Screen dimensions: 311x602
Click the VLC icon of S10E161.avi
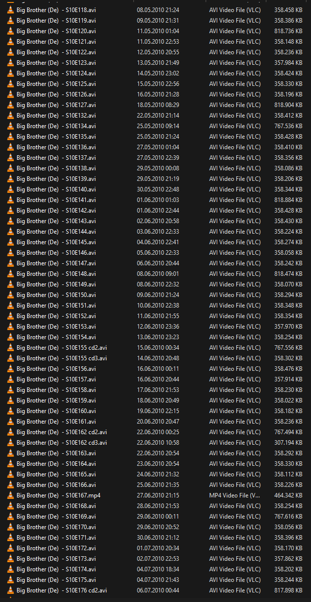(x=11, y=422)
